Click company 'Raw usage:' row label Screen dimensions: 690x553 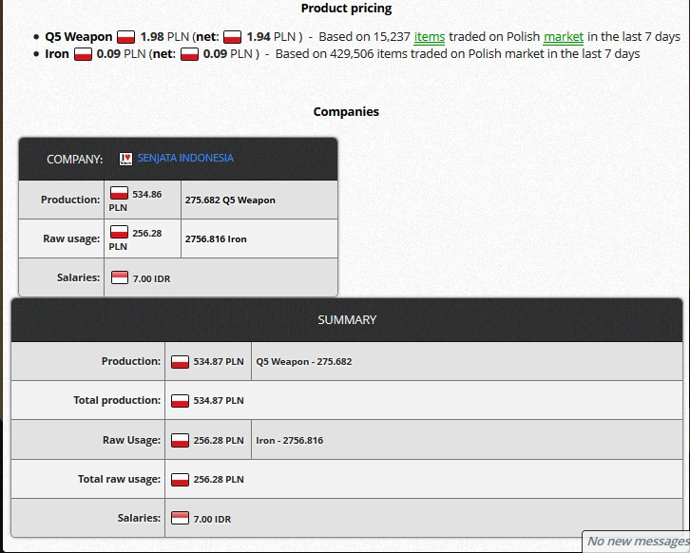71,238
